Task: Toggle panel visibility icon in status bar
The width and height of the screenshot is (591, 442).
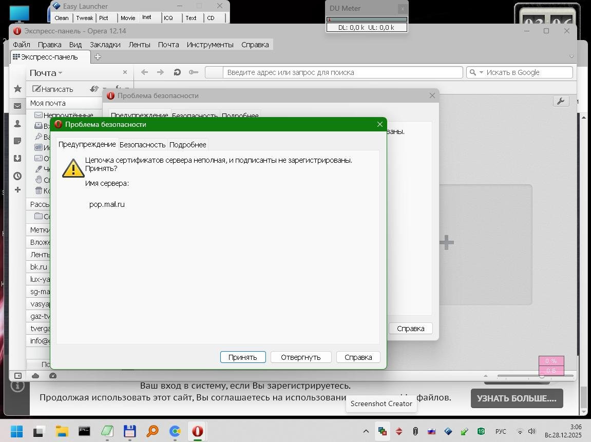Action: pyautogui.click(x=18, y=376)
